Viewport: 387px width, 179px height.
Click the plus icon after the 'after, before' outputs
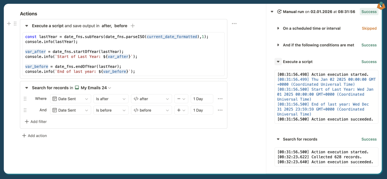[133, 26]
